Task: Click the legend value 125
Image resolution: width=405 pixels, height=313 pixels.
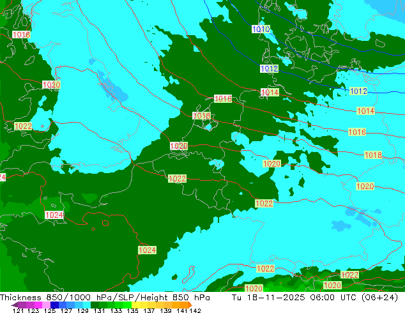Action: pos(50,310)
